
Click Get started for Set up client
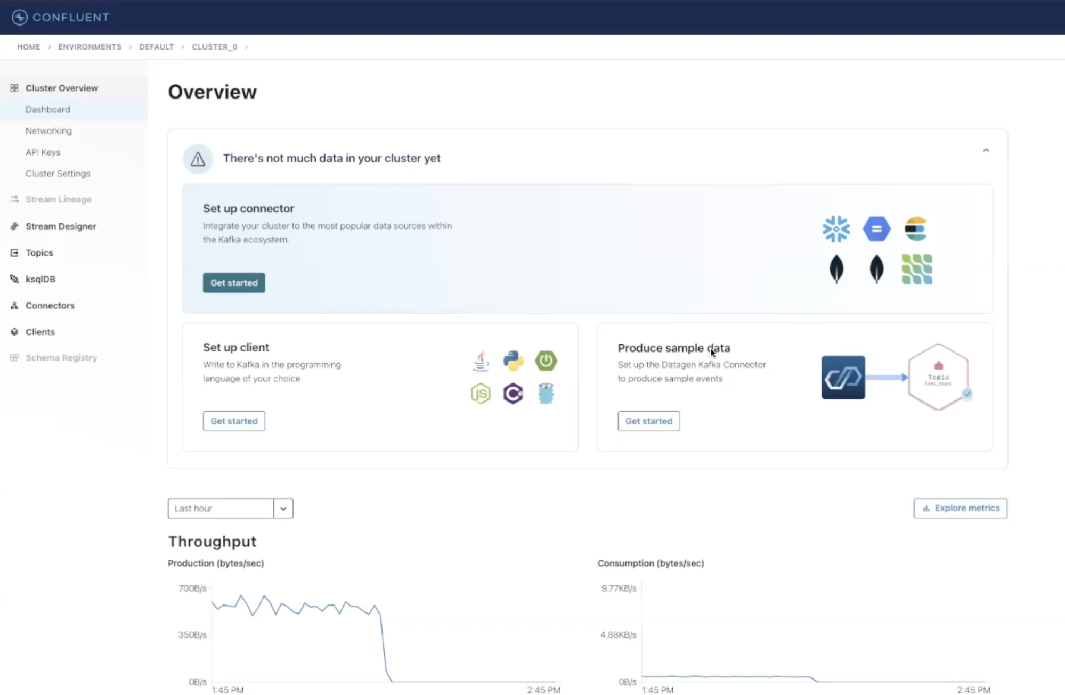234,421
